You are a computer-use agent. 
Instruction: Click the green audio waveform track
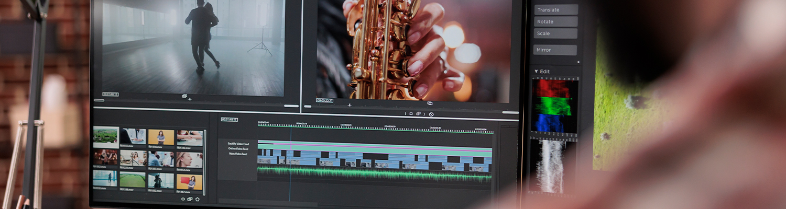pos(374,174)
